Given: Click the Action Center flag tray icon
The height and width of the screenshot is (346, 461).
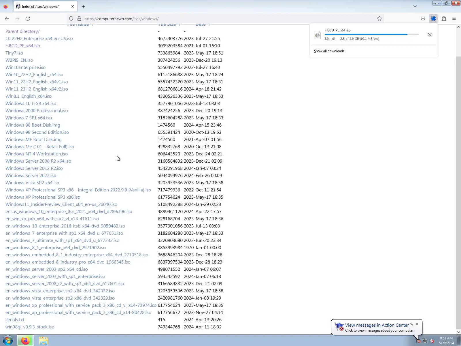Looking at the screenshot, I should pyautogui.click(x=418, y=341).
